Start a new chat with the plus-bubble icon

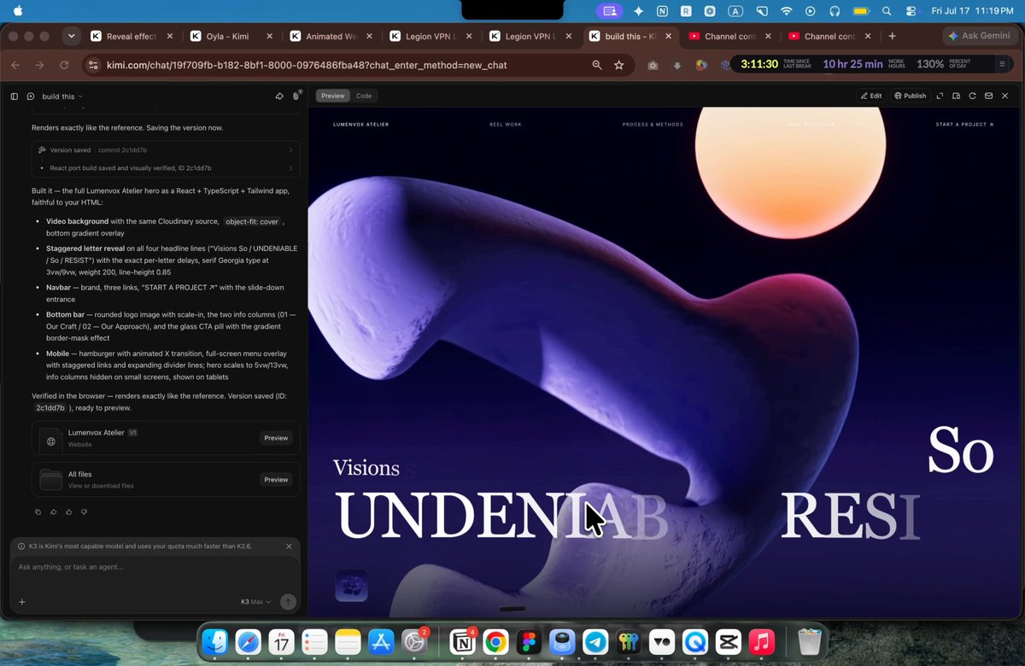point(31,96)
